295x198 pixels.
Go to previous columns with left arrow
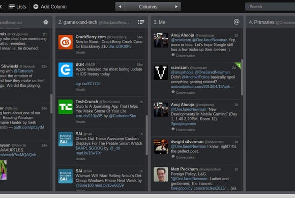[120, 7]
